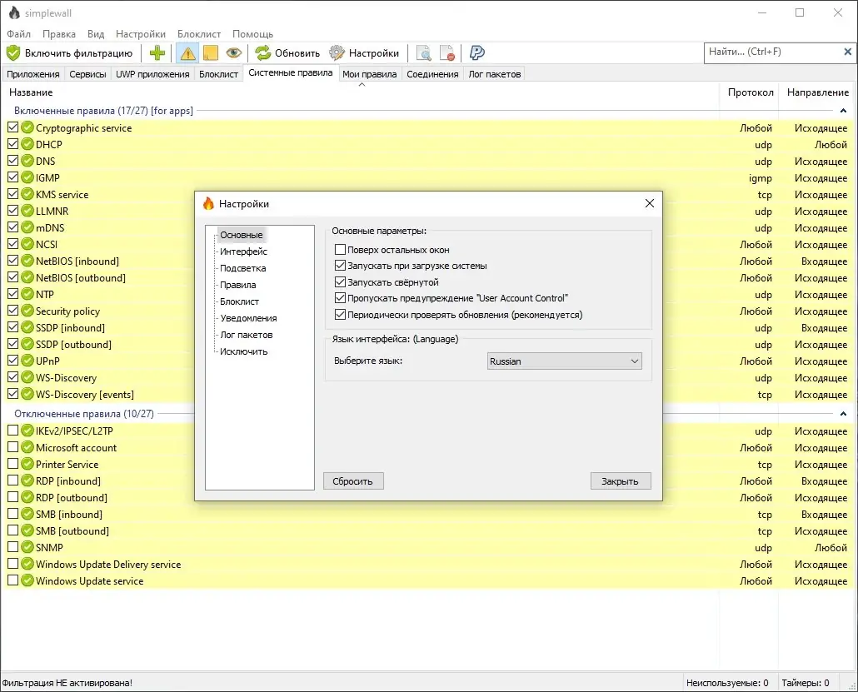Select Интерфейс in settings tree
This screenshot has width=858, height=692.
pyautogui.click(x=243, y=251)
